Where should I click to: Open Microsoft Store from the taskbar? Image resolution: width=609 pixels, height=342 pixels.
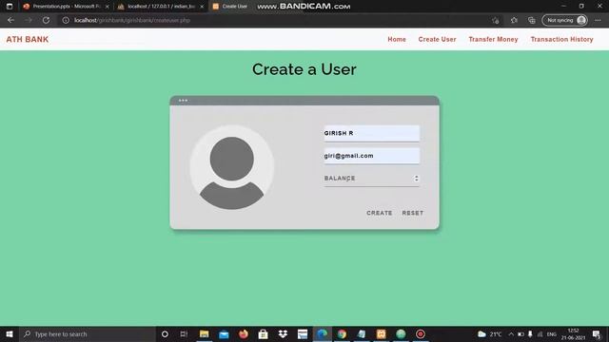[x=263, y=333]
